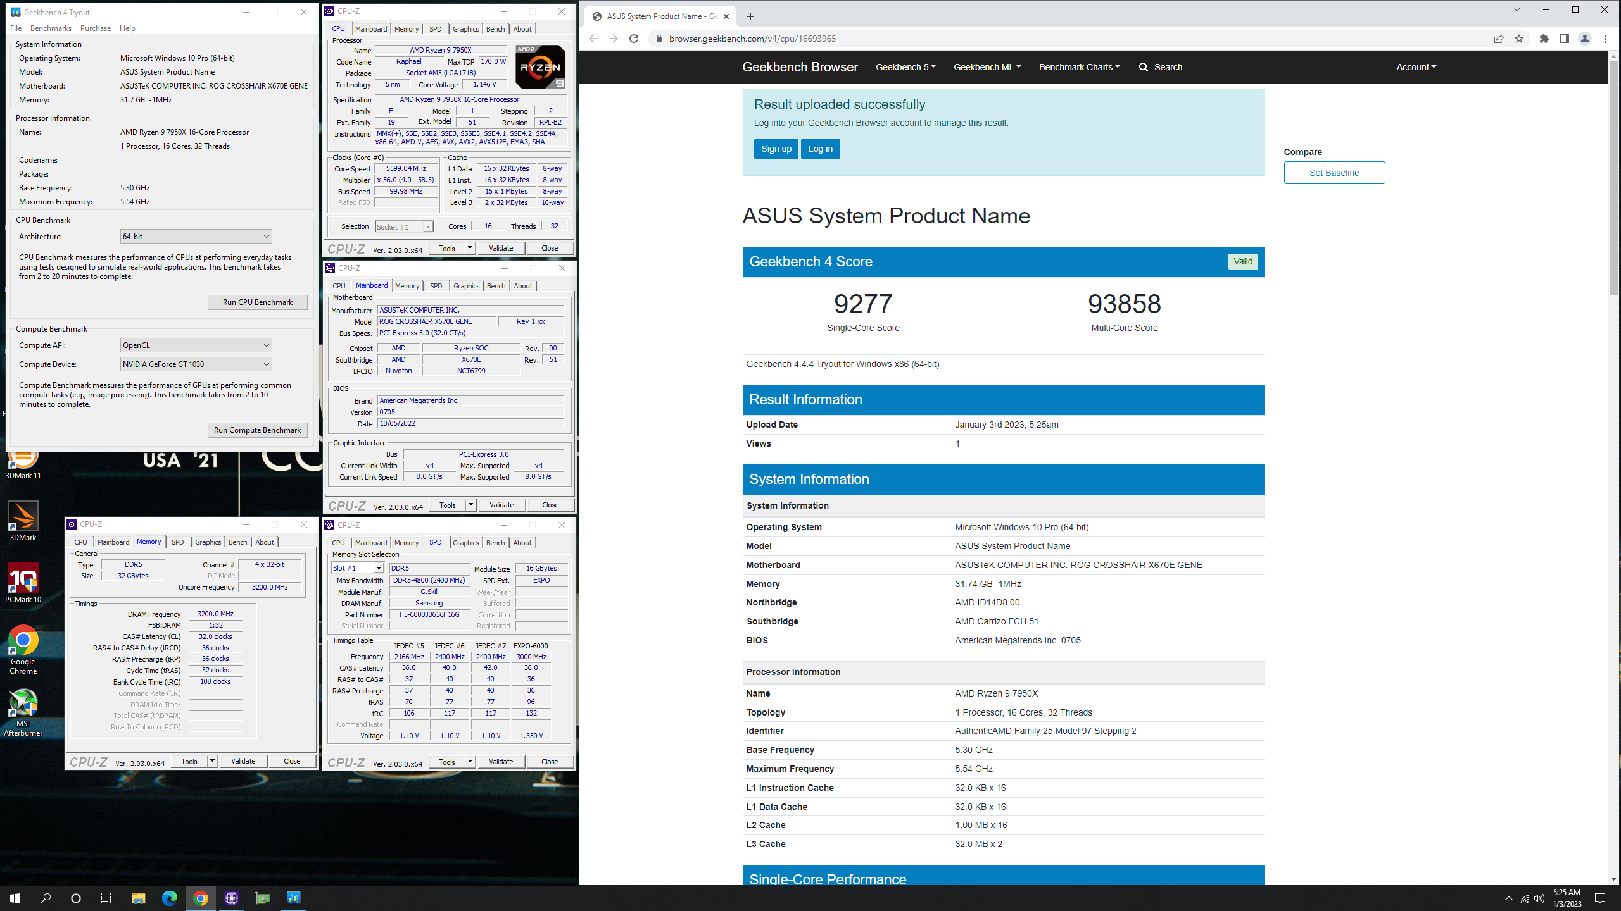The width and height of the screenshot is (1621, 911).
Task: Open Socket #1 selection dropdown
Action: (404, 226)
